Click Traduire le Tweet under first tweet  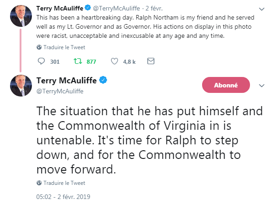[64, 47]
